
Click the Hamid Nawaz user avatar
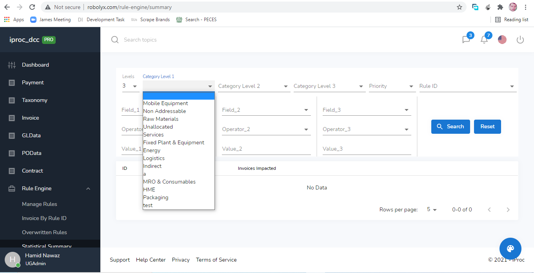point(13,260)
